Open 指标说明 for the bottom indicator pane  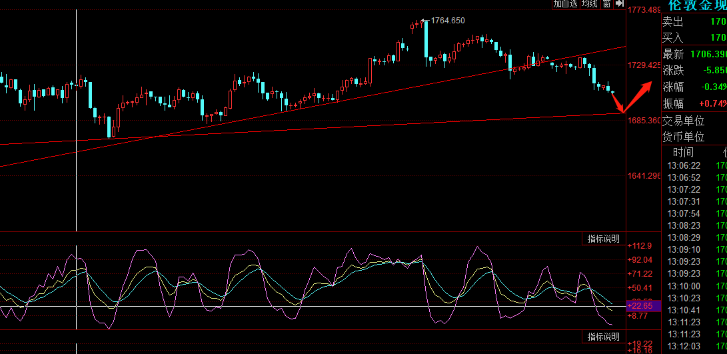click(x=603, y=337)
